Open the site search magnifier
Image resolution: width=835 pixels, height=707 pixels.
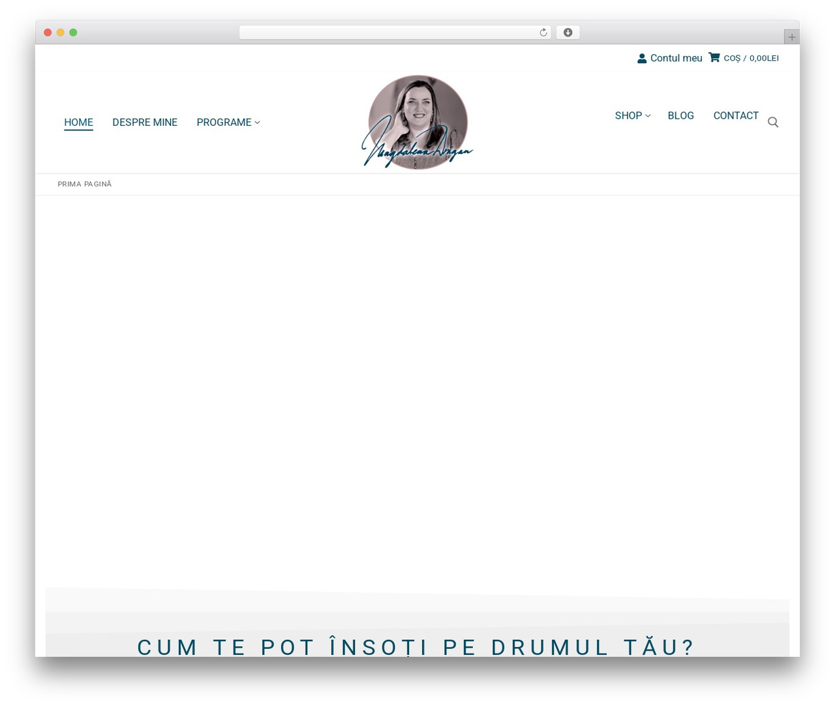(773, 122)
